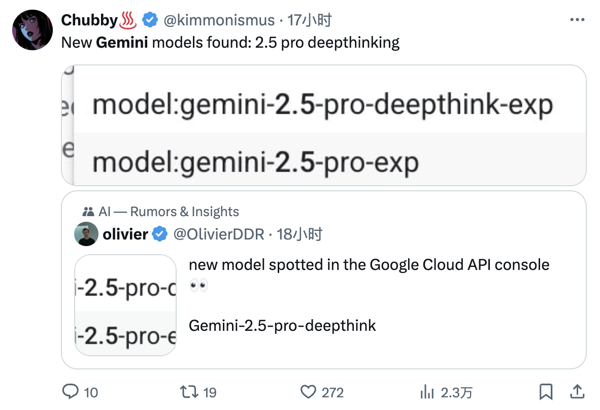This screenshot has width=600, height=410.
Task: Like the tweet with the heart icon
Action: tap(308, 392)
